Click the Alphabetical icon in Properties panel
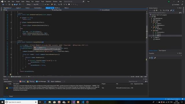185x104 pixels. pos(152,58)
